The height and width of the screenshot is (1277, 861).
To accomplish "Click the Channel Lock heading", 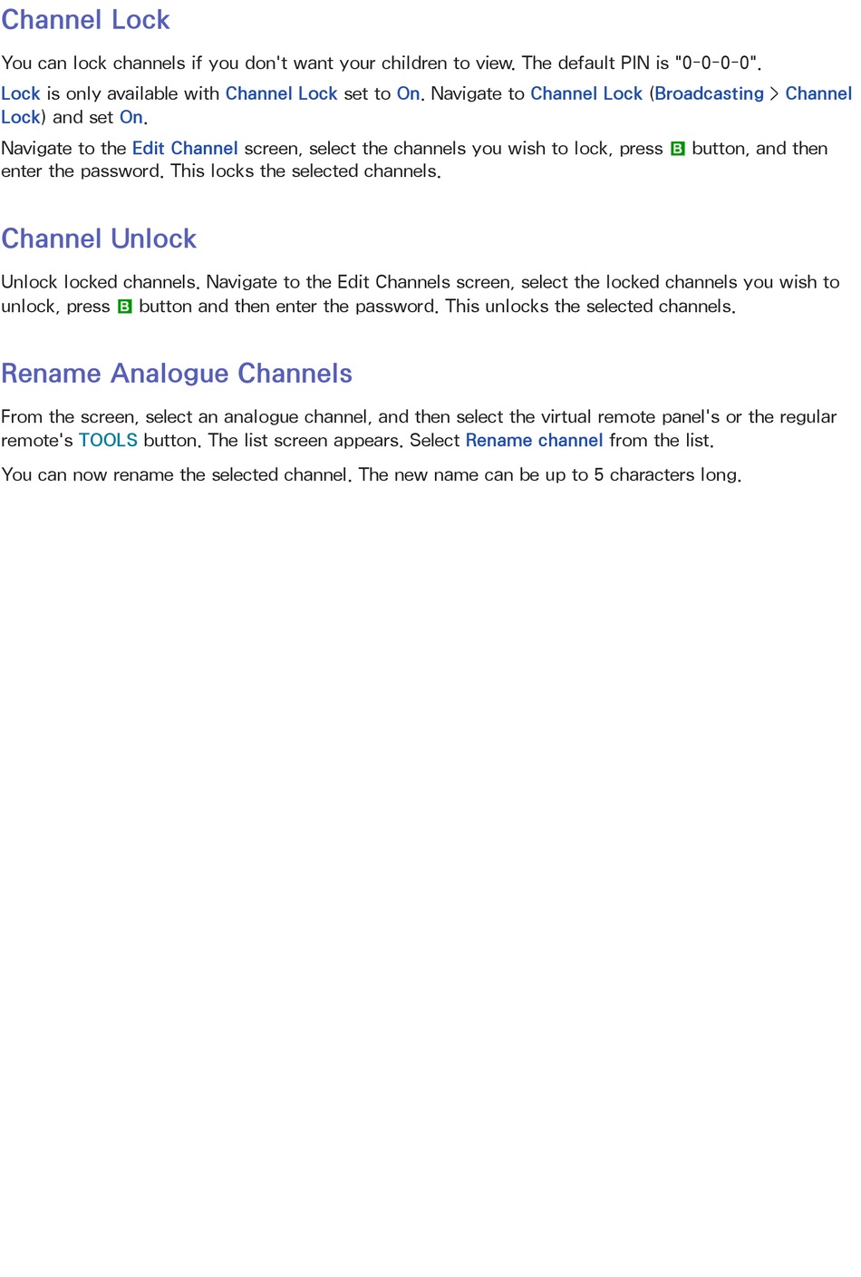I will (85, 20).
